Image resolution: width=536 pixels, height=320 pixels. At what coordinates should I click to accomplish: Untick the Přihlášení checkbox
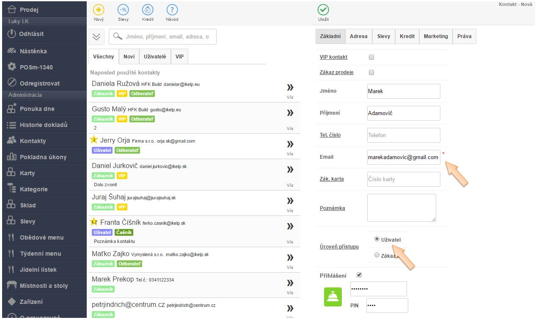(x=359, y=275)
